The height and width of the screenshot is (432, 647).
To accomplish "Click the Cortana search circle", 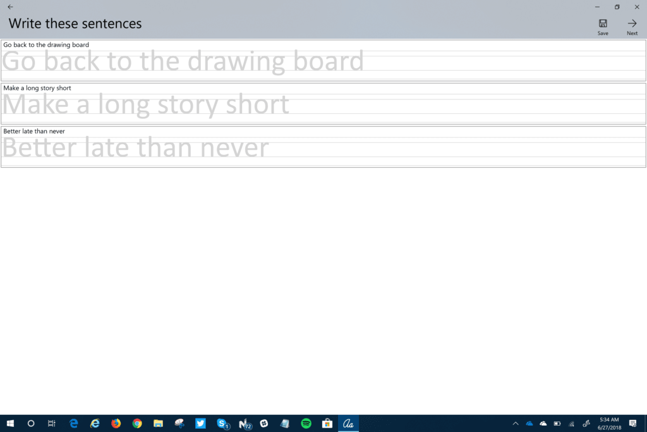I will (30, 423).
